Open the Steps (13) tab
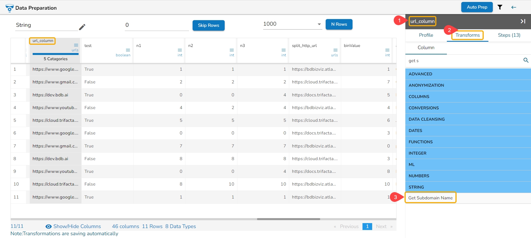531x238 pixels. point(509,35)
